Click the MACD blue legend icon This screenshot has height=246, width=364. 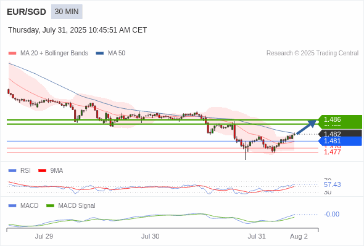[12, 206]
